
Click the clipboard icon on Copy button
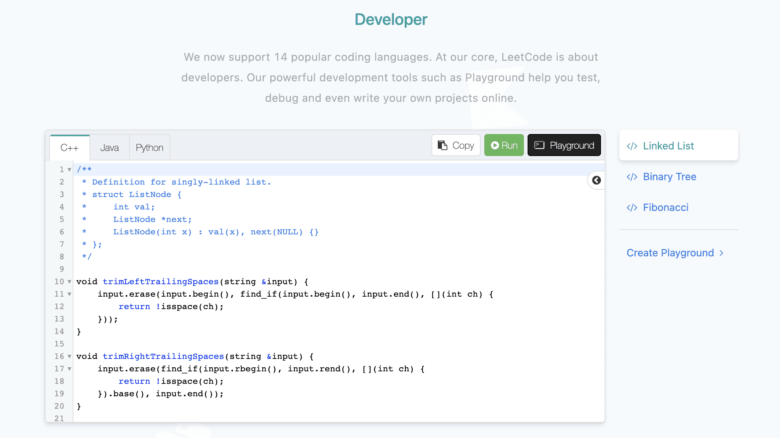click(x=442, y=145)
